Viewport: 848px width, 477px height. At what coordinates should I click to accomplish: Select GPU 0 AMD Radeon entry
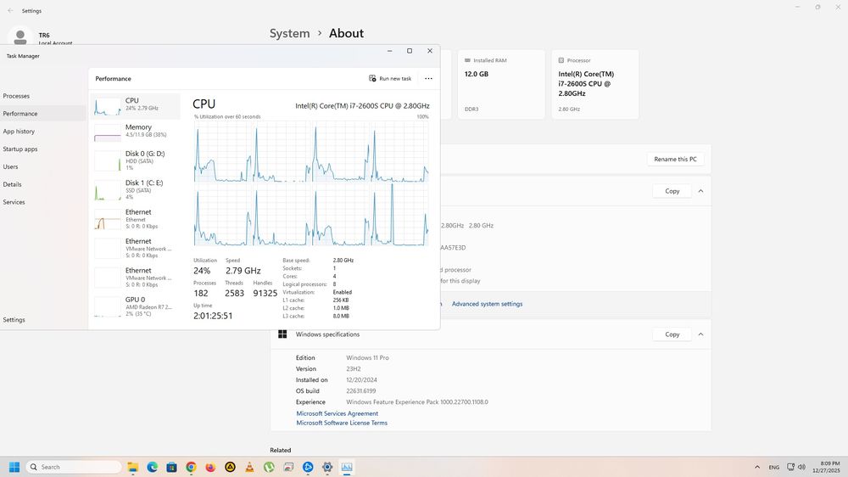[135, 306]
